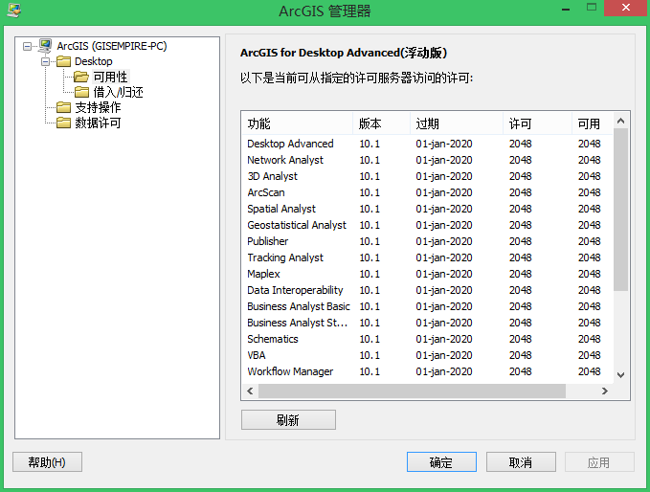Click the horizontal scrollbar thumb

(x=412, y=391)
